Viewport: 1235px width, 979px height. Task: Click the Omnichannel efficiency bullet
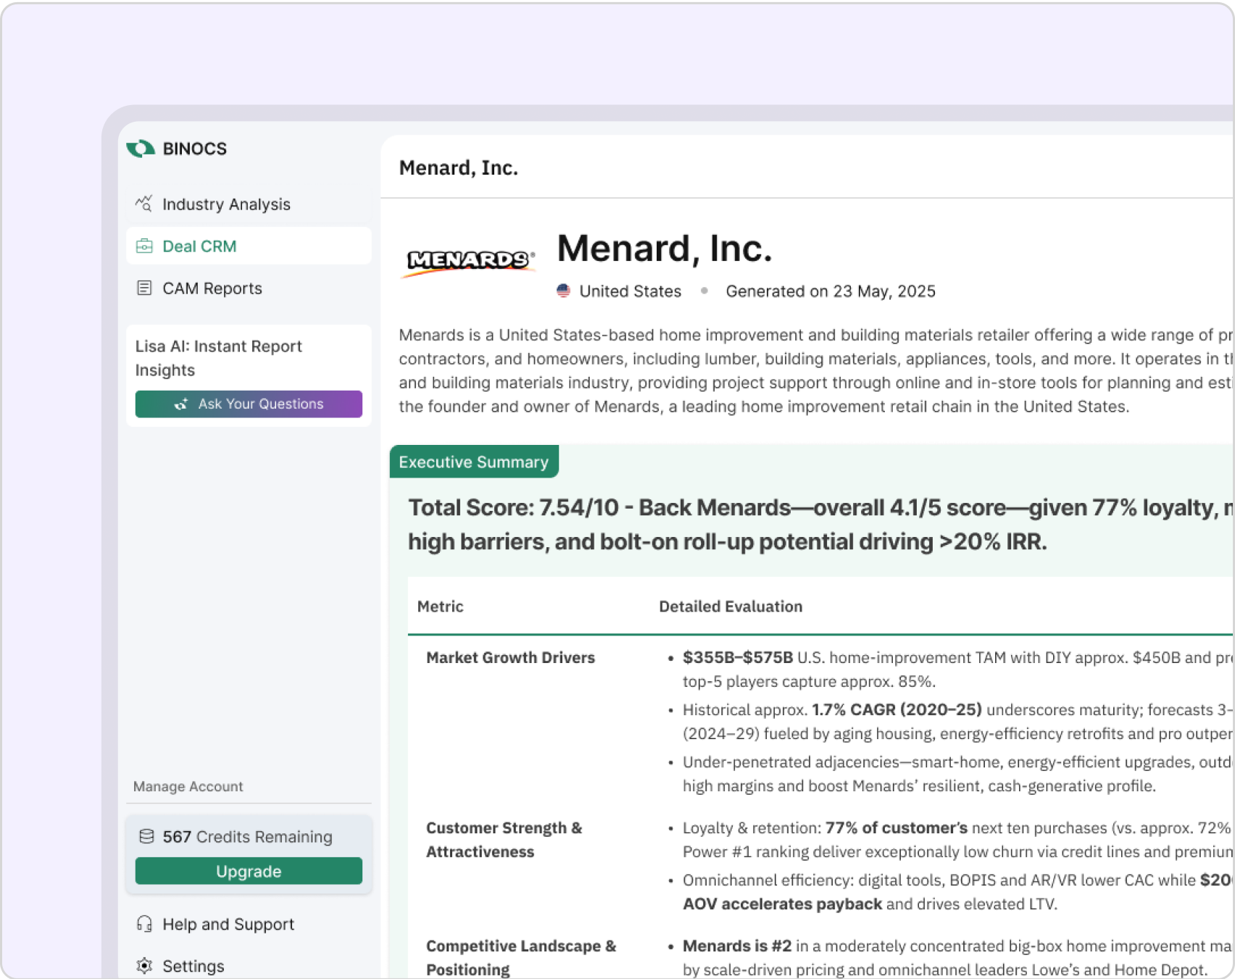(x=957, y=892)
